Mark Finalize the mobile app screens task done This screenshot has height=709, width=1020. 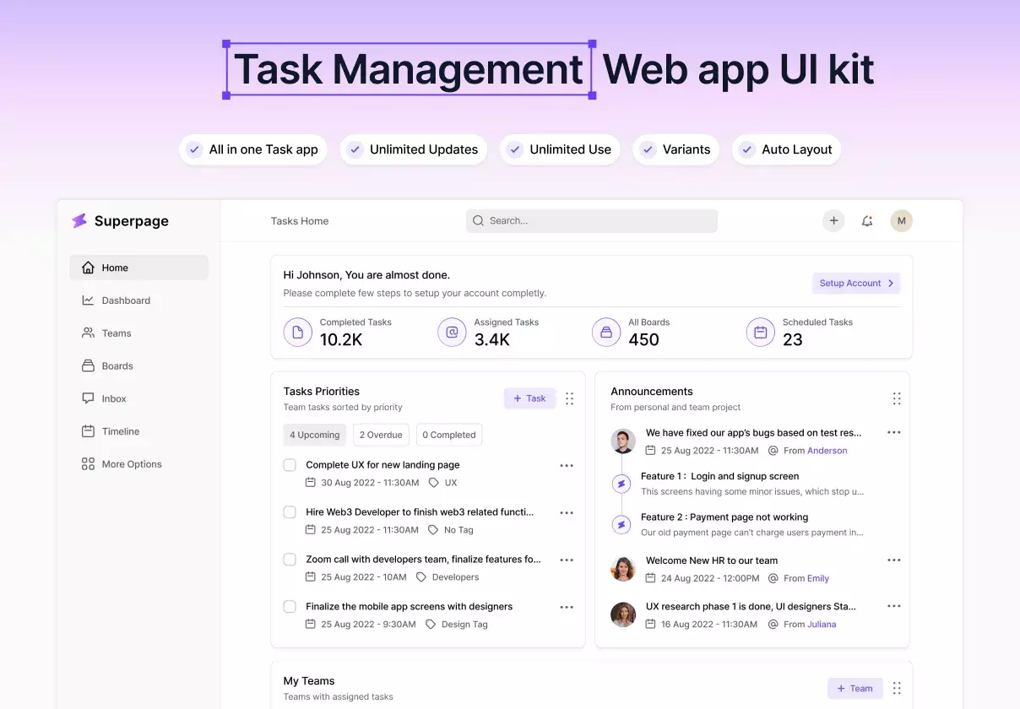(x=290, y=607)
